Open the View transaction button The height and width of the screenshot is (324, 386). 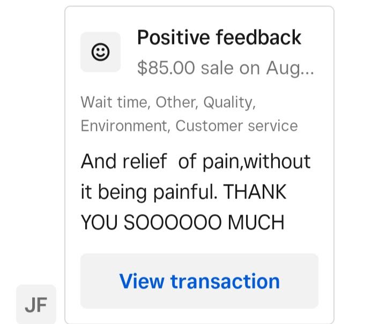[x=199, y=281]
